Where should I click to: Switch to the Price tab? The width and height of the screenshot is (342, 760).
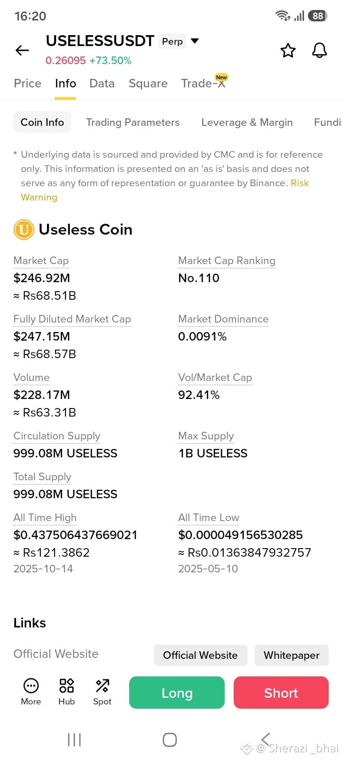click(28, 84)
